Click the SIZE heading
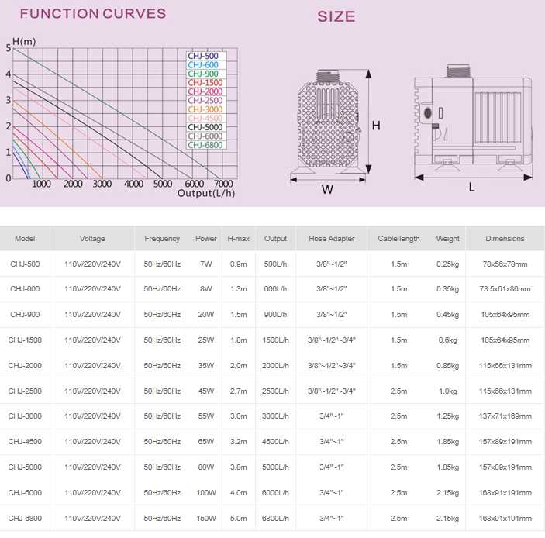This screenshot has width=545, height=538. 336,16
